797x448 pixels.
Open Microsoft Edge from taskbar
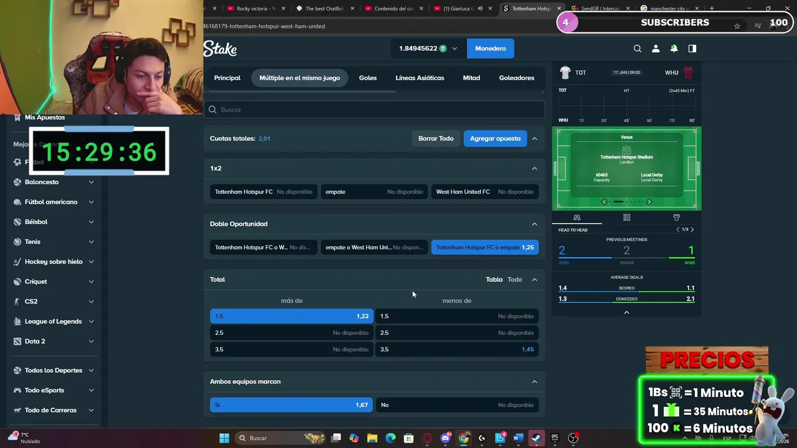(x=390, y=438)
